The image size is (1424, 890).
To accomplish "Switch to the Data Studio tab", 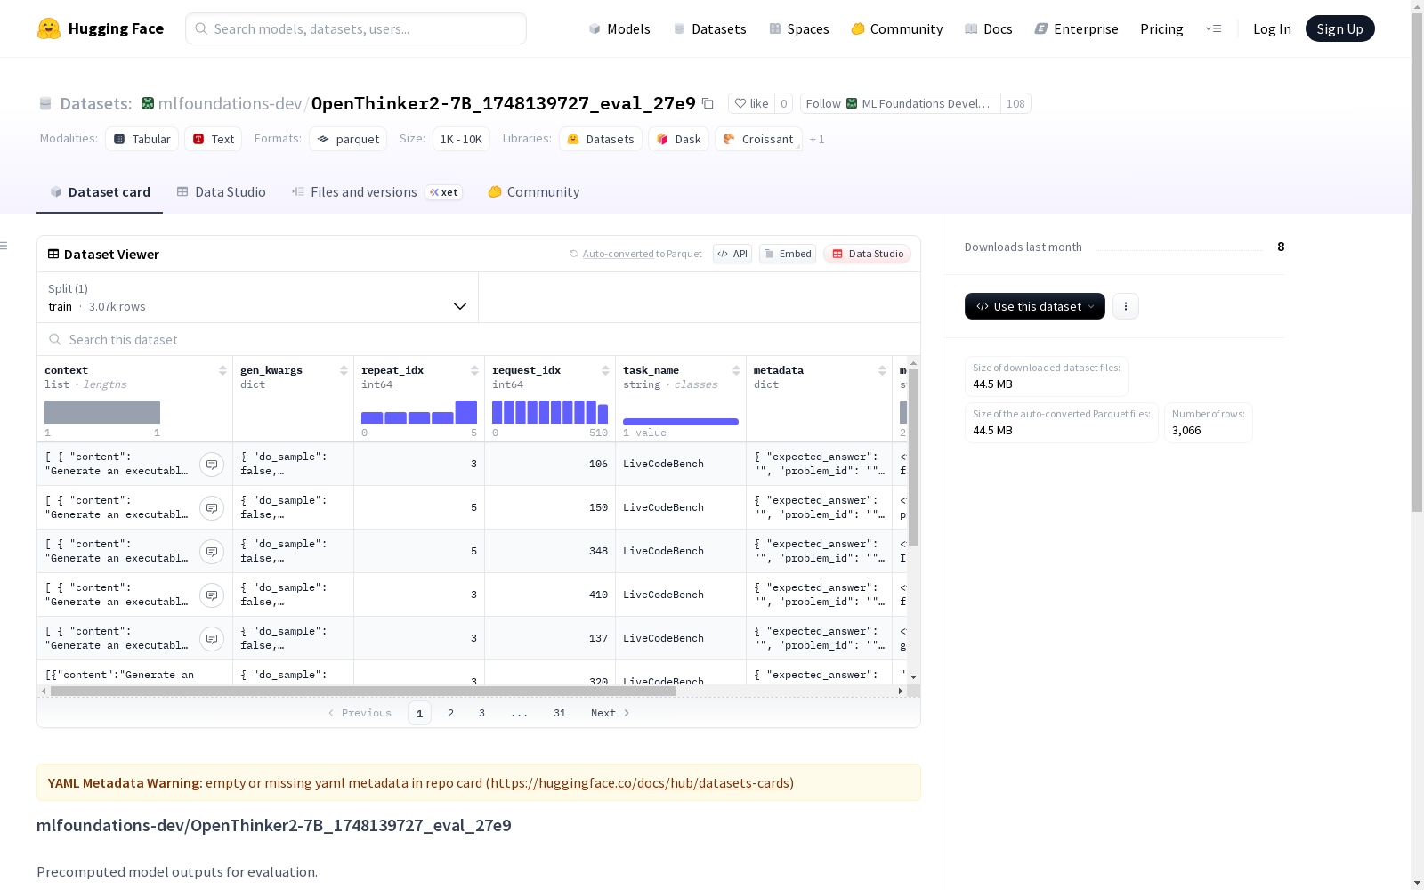I will (x=222, y=192).
